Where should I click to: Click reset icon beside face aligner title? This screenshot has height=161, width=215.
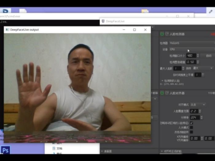tap(167, 93)
